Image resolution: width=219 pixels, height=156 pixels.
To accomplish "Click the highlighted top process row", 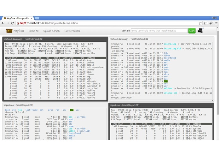I will [x=55, y=77].
